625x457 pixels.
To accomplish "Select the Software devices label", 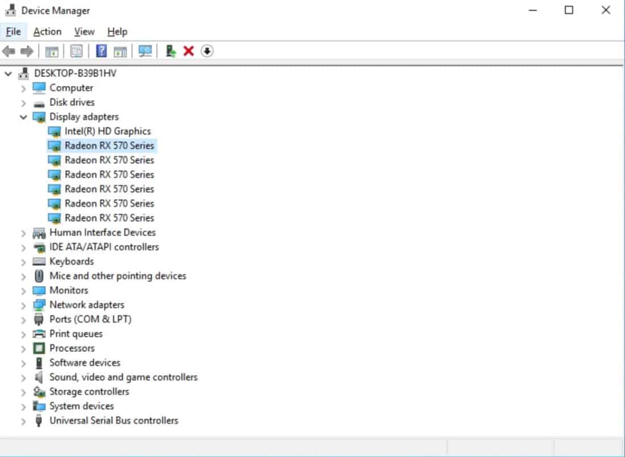I will click(85, 363).
